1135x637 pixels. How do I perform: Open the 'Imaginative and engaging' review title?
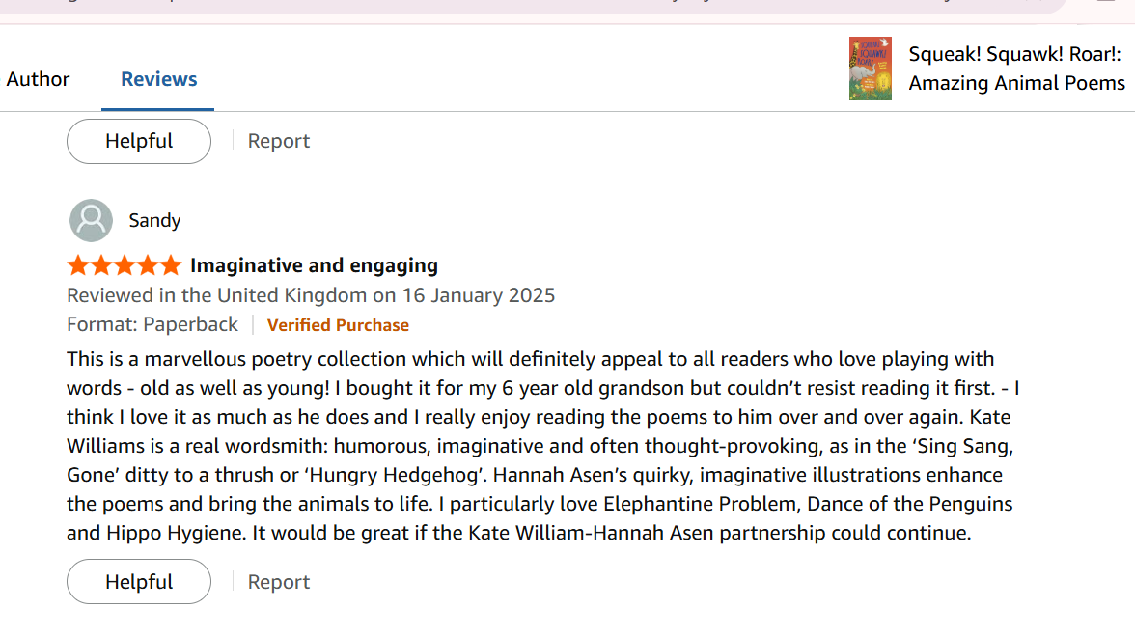315,265
